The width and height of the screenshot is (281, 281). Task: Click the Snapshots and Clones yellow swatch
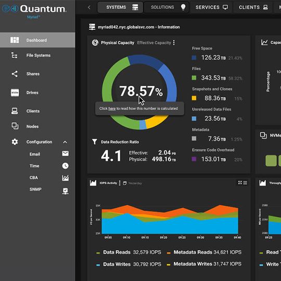tap(194, 98)
